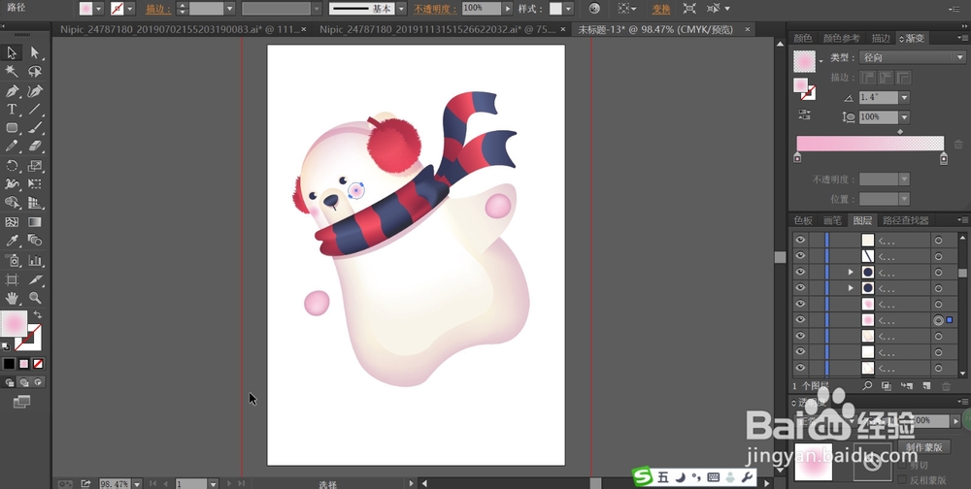Toggle eye icon of second dark circle group
Image resolution: width=971 pixels, height=489 pixels.
pyautogui.click(x=801, y=288)
